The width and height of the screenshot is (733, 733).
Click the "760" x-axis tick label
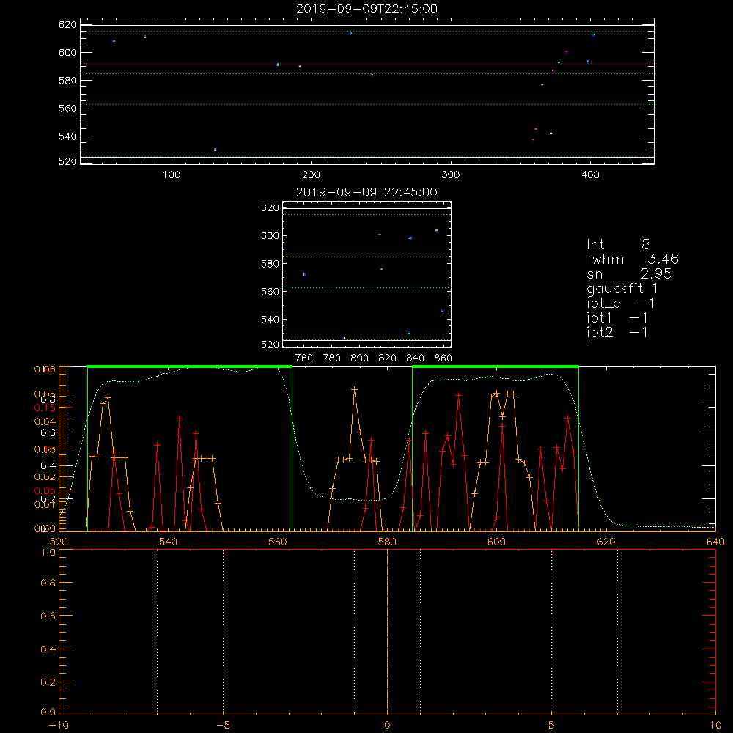pos(304,358)
